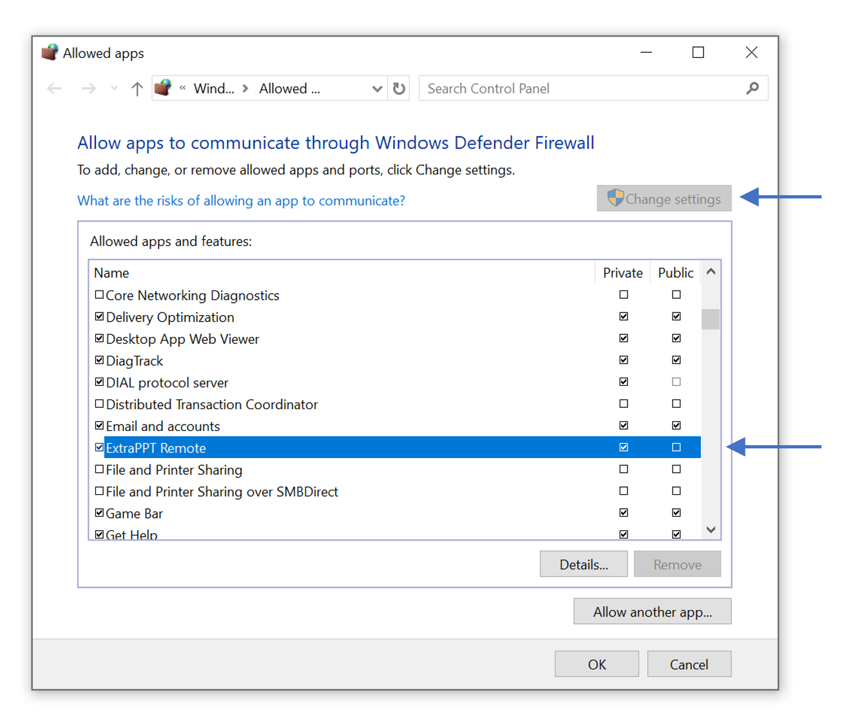844x728 pixels.
Task: Toggle Game Bar Public checkbox
Action: tap(676, 513)
